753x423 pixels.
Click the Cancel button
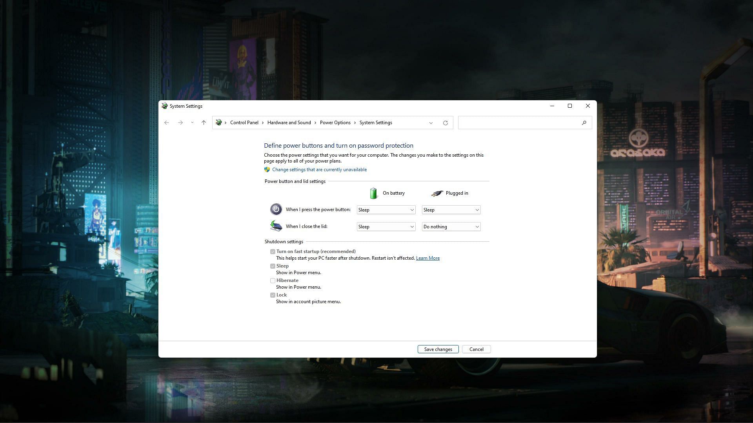[x=476, y=349]
